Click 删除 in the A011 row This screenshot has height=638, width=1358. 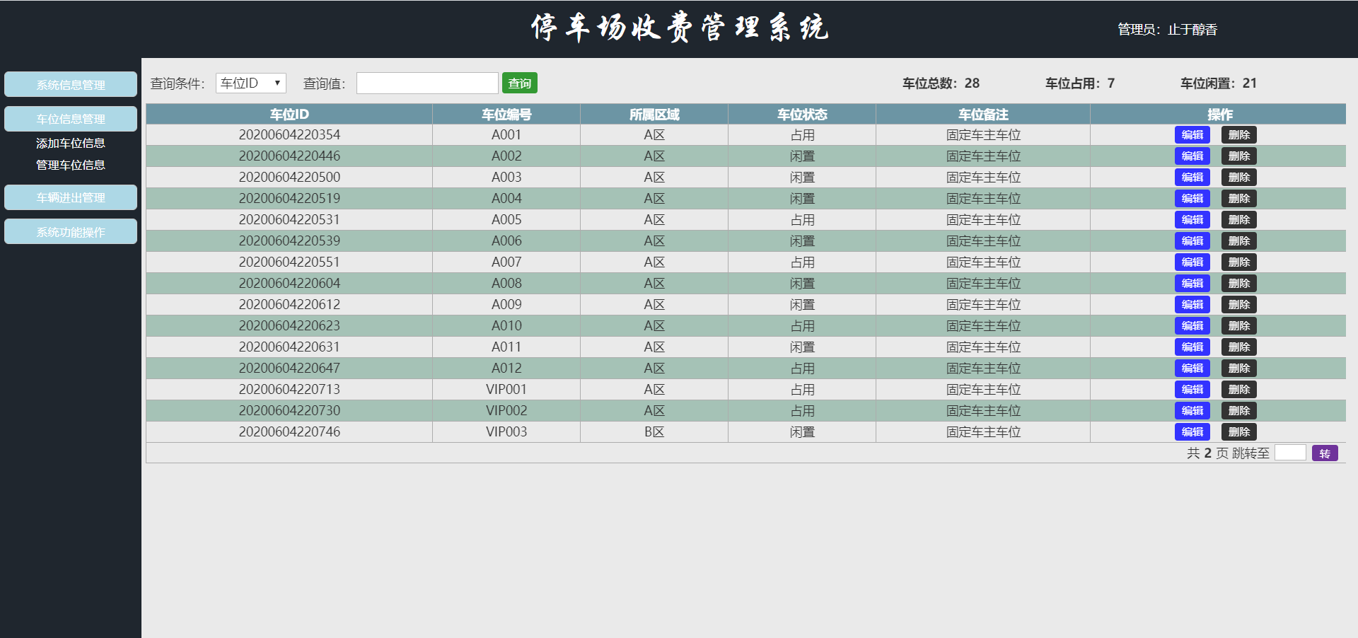click(x=1239, y=347)
